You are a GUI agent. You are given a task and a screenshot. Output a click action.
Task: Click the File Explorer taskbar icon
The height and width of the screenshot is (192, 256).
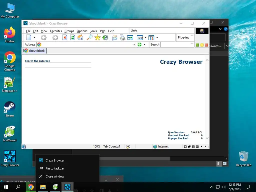[x=43, y=187]
